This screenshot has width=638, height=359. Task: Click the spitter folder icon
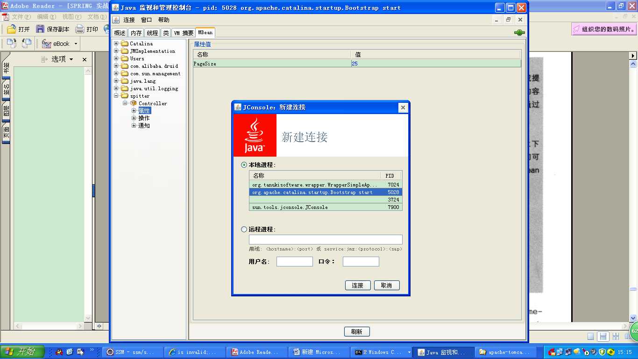click(125, 96)
